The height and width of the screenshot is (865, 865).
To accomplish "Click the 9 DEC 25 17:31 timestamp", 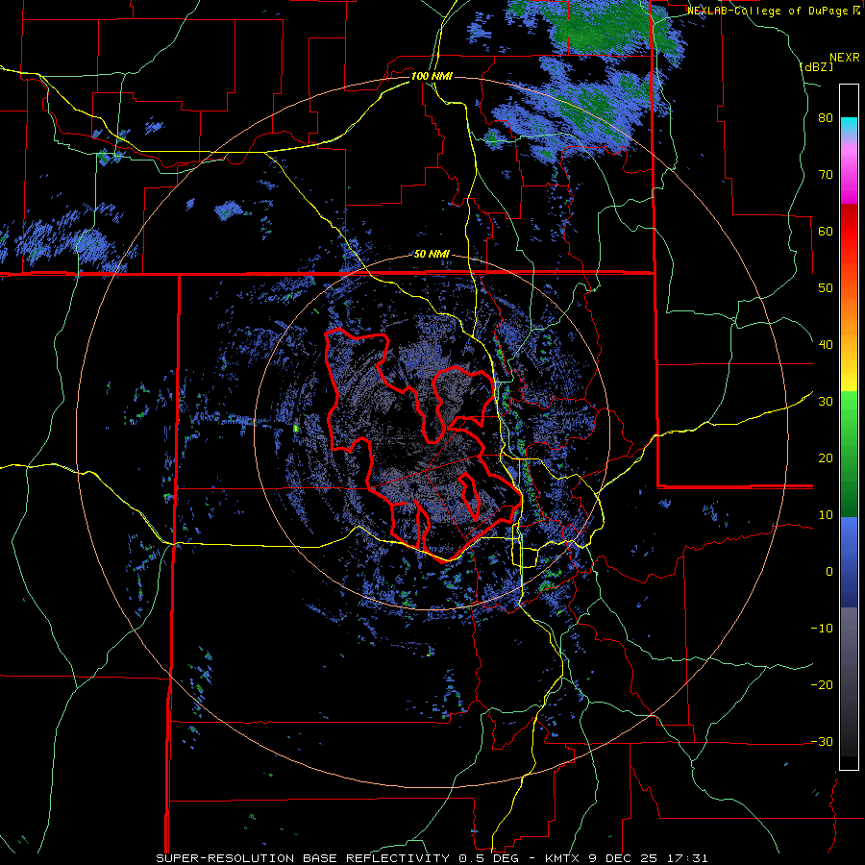I will [x=650, y=858].
